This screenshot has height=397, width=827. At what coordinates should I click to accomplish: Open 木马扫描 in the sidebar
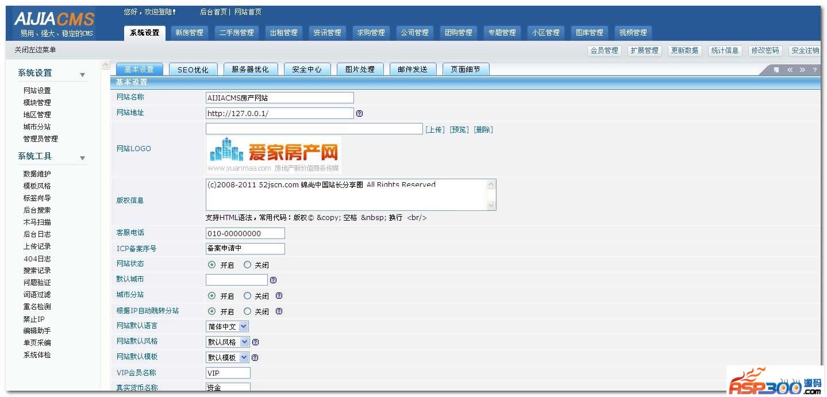coord(37,222)
